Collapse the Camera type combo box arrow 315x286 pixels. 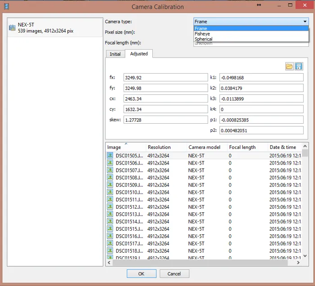(305, 22)
